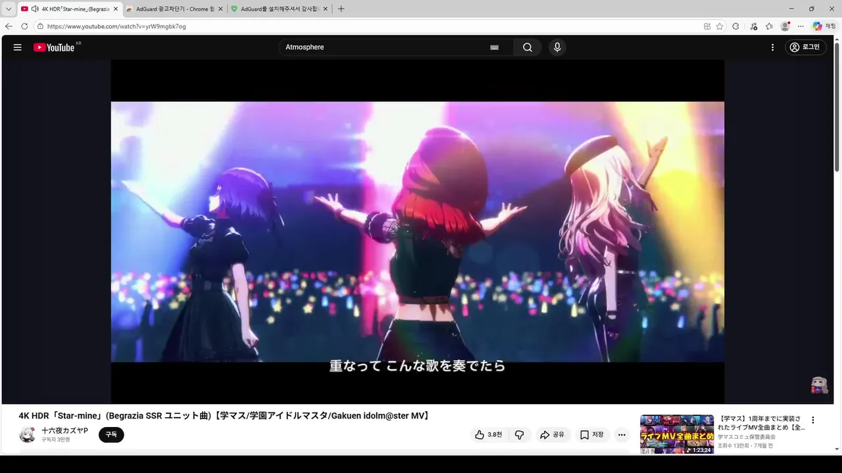Click the page scrollbar down arrow
842x473 pixels.
click(837, 449)
